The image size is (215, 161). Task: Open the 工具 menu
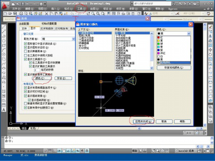81,9
